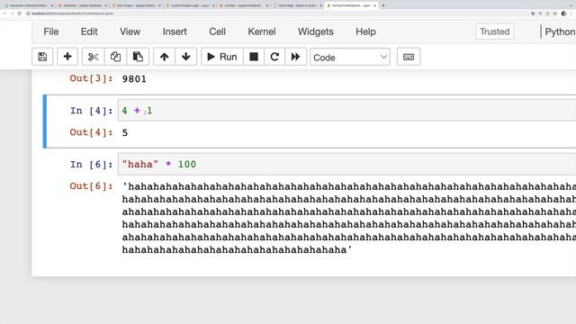Open the command palette keyboard icon

[409, 57]
